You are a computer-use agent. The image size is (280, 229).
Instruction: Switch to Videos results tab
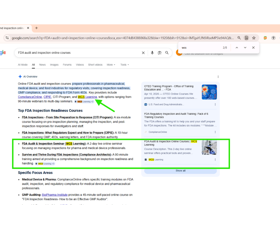tap(80, 65)
